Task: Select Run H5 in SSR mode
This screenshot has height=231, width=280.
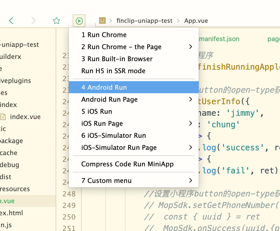Action: point(113,71)
